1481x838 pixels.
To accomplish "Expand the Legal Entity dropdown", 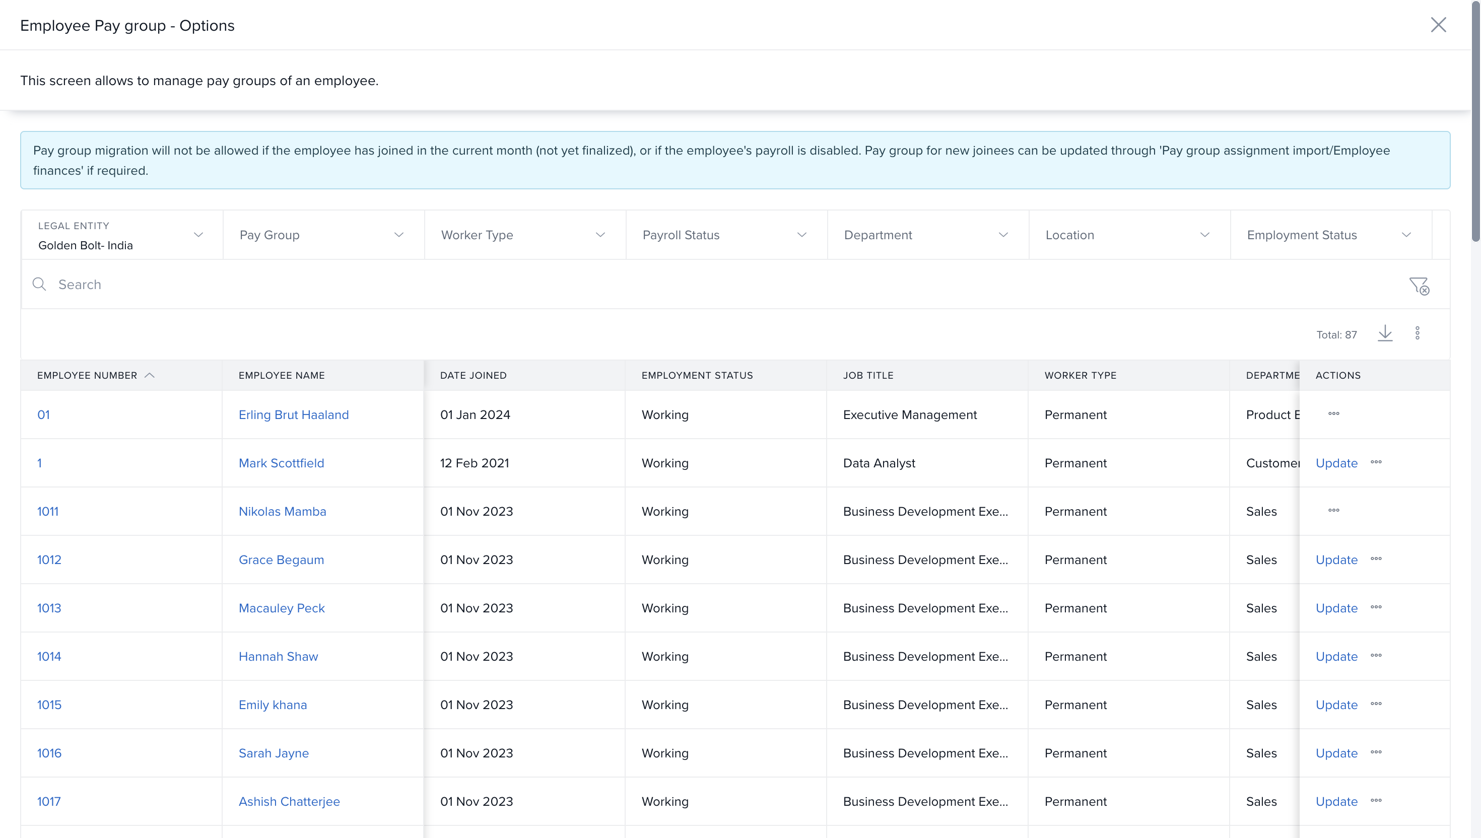I will pyautogui.click(x=198, y=235).
